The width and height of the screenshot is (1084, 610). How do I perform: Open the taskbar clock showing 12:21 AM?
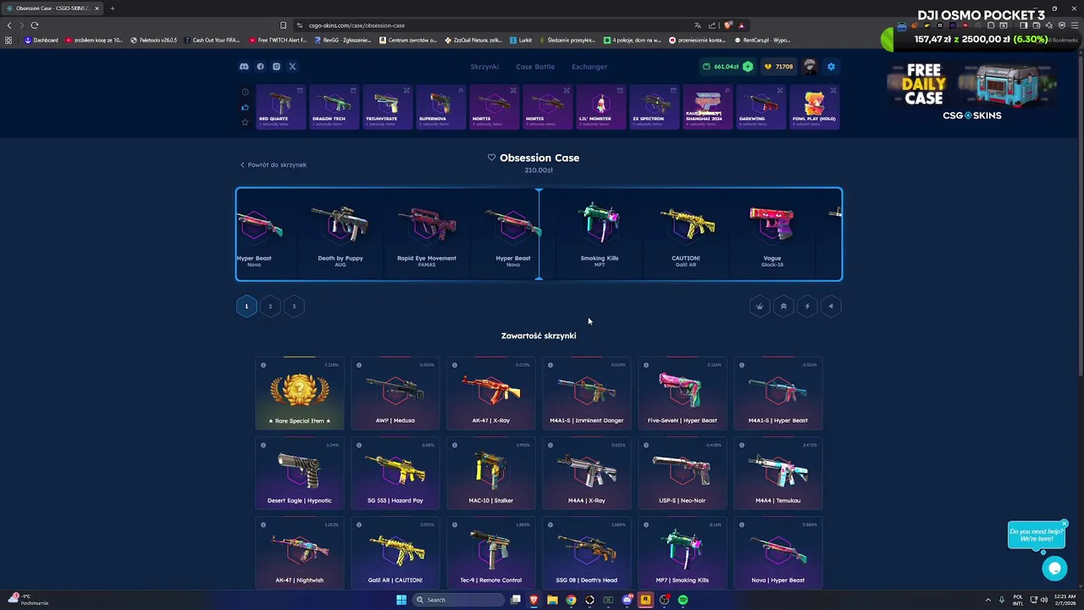(x=1065, y=600)
